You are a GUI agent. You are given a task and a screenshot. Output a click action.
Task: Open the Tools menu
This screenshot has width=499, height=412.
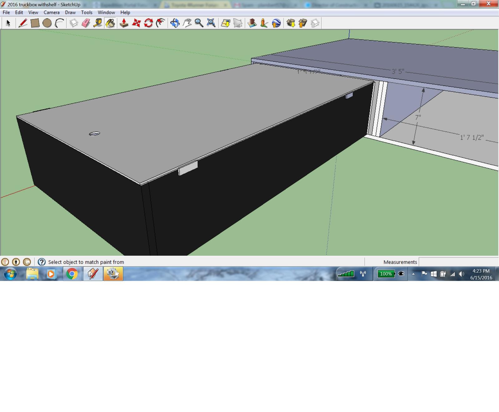87,12
